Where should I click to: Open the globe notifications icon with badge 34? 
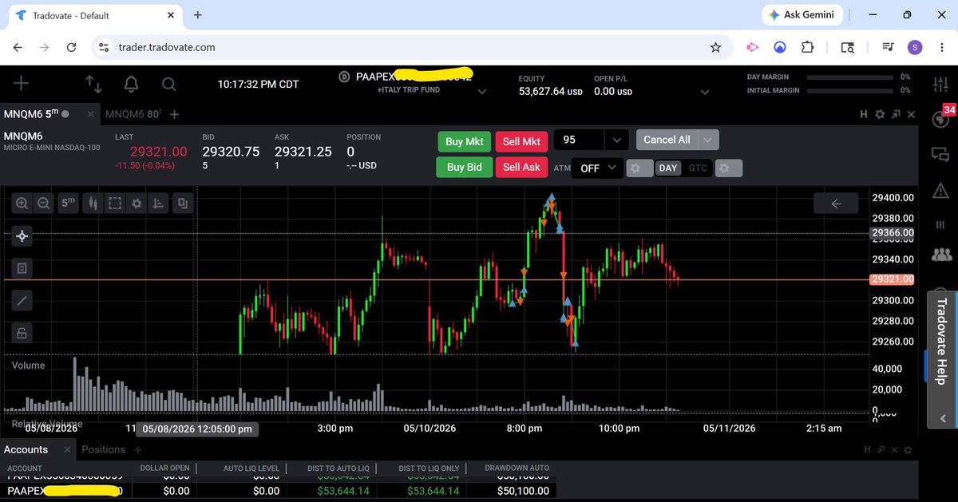coord(941,118)
